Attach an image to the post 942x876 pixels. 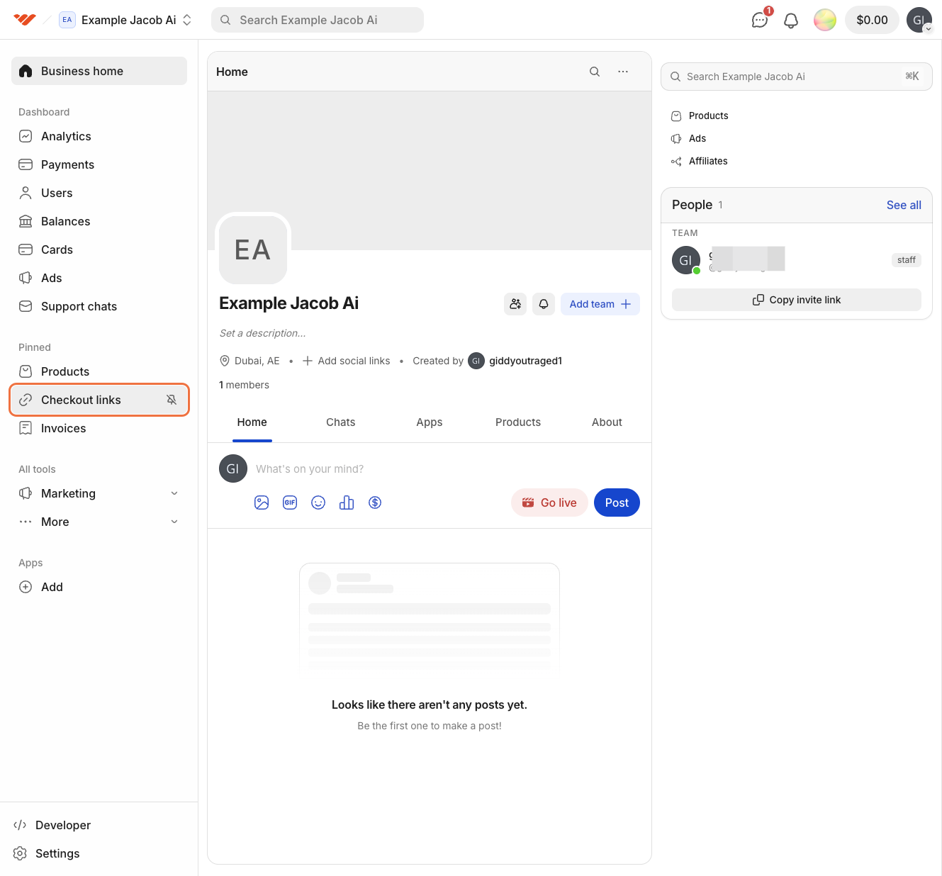(262, 502)
